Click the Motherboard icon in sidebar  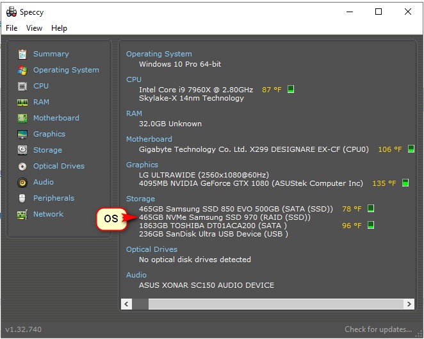point(22,118)
